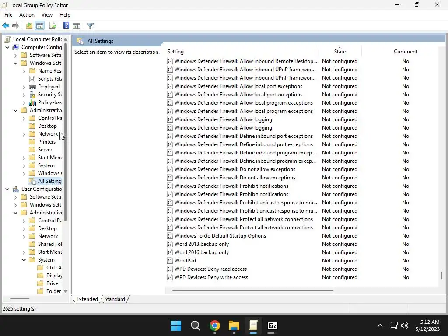The width and height of the screenshot is (448, 336).
Task: Click the Computer Configuration node icon
Action: coord(16,47)
